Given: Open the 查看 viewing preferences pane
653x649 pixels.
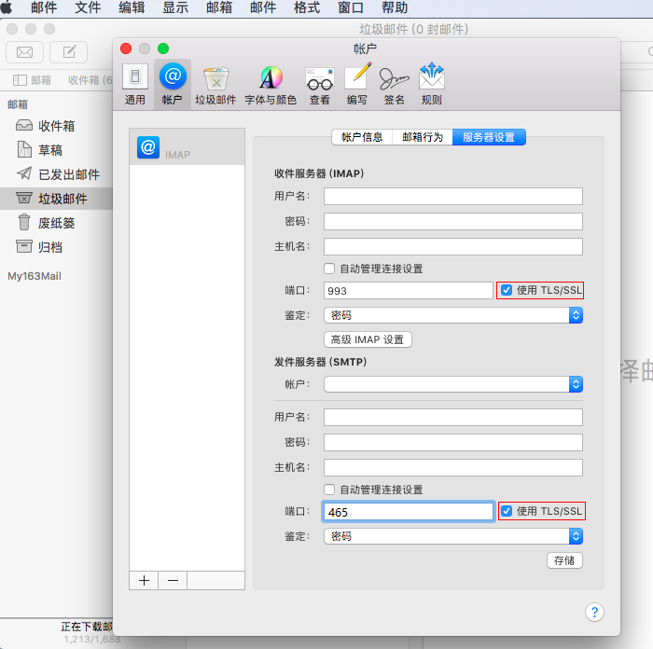Looking at the screenshot, I should (319, 85).
